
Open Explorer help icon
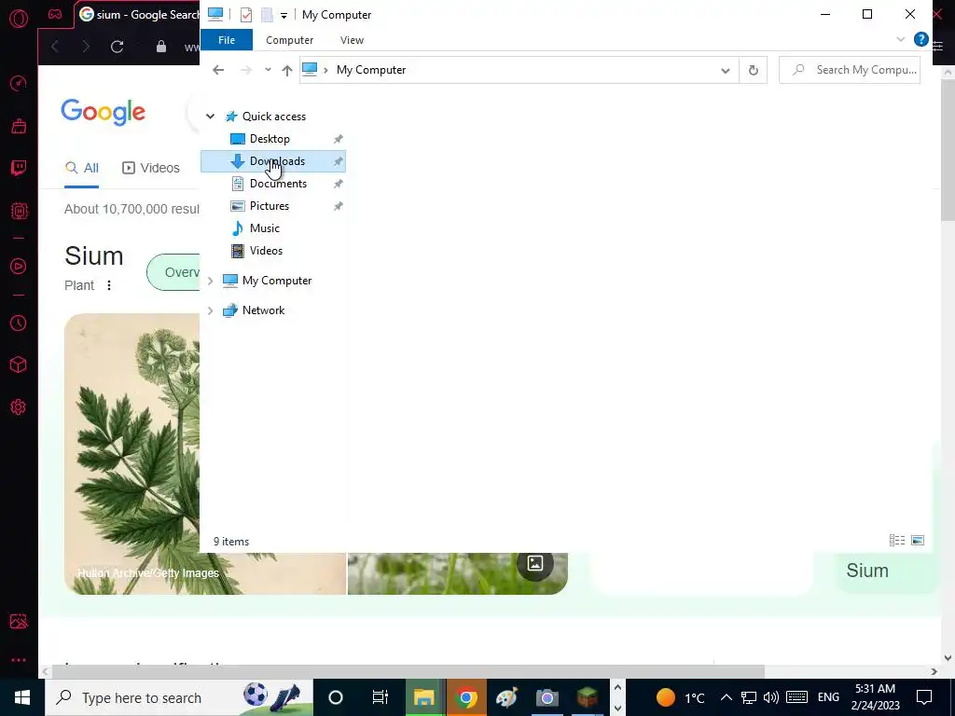920,40
